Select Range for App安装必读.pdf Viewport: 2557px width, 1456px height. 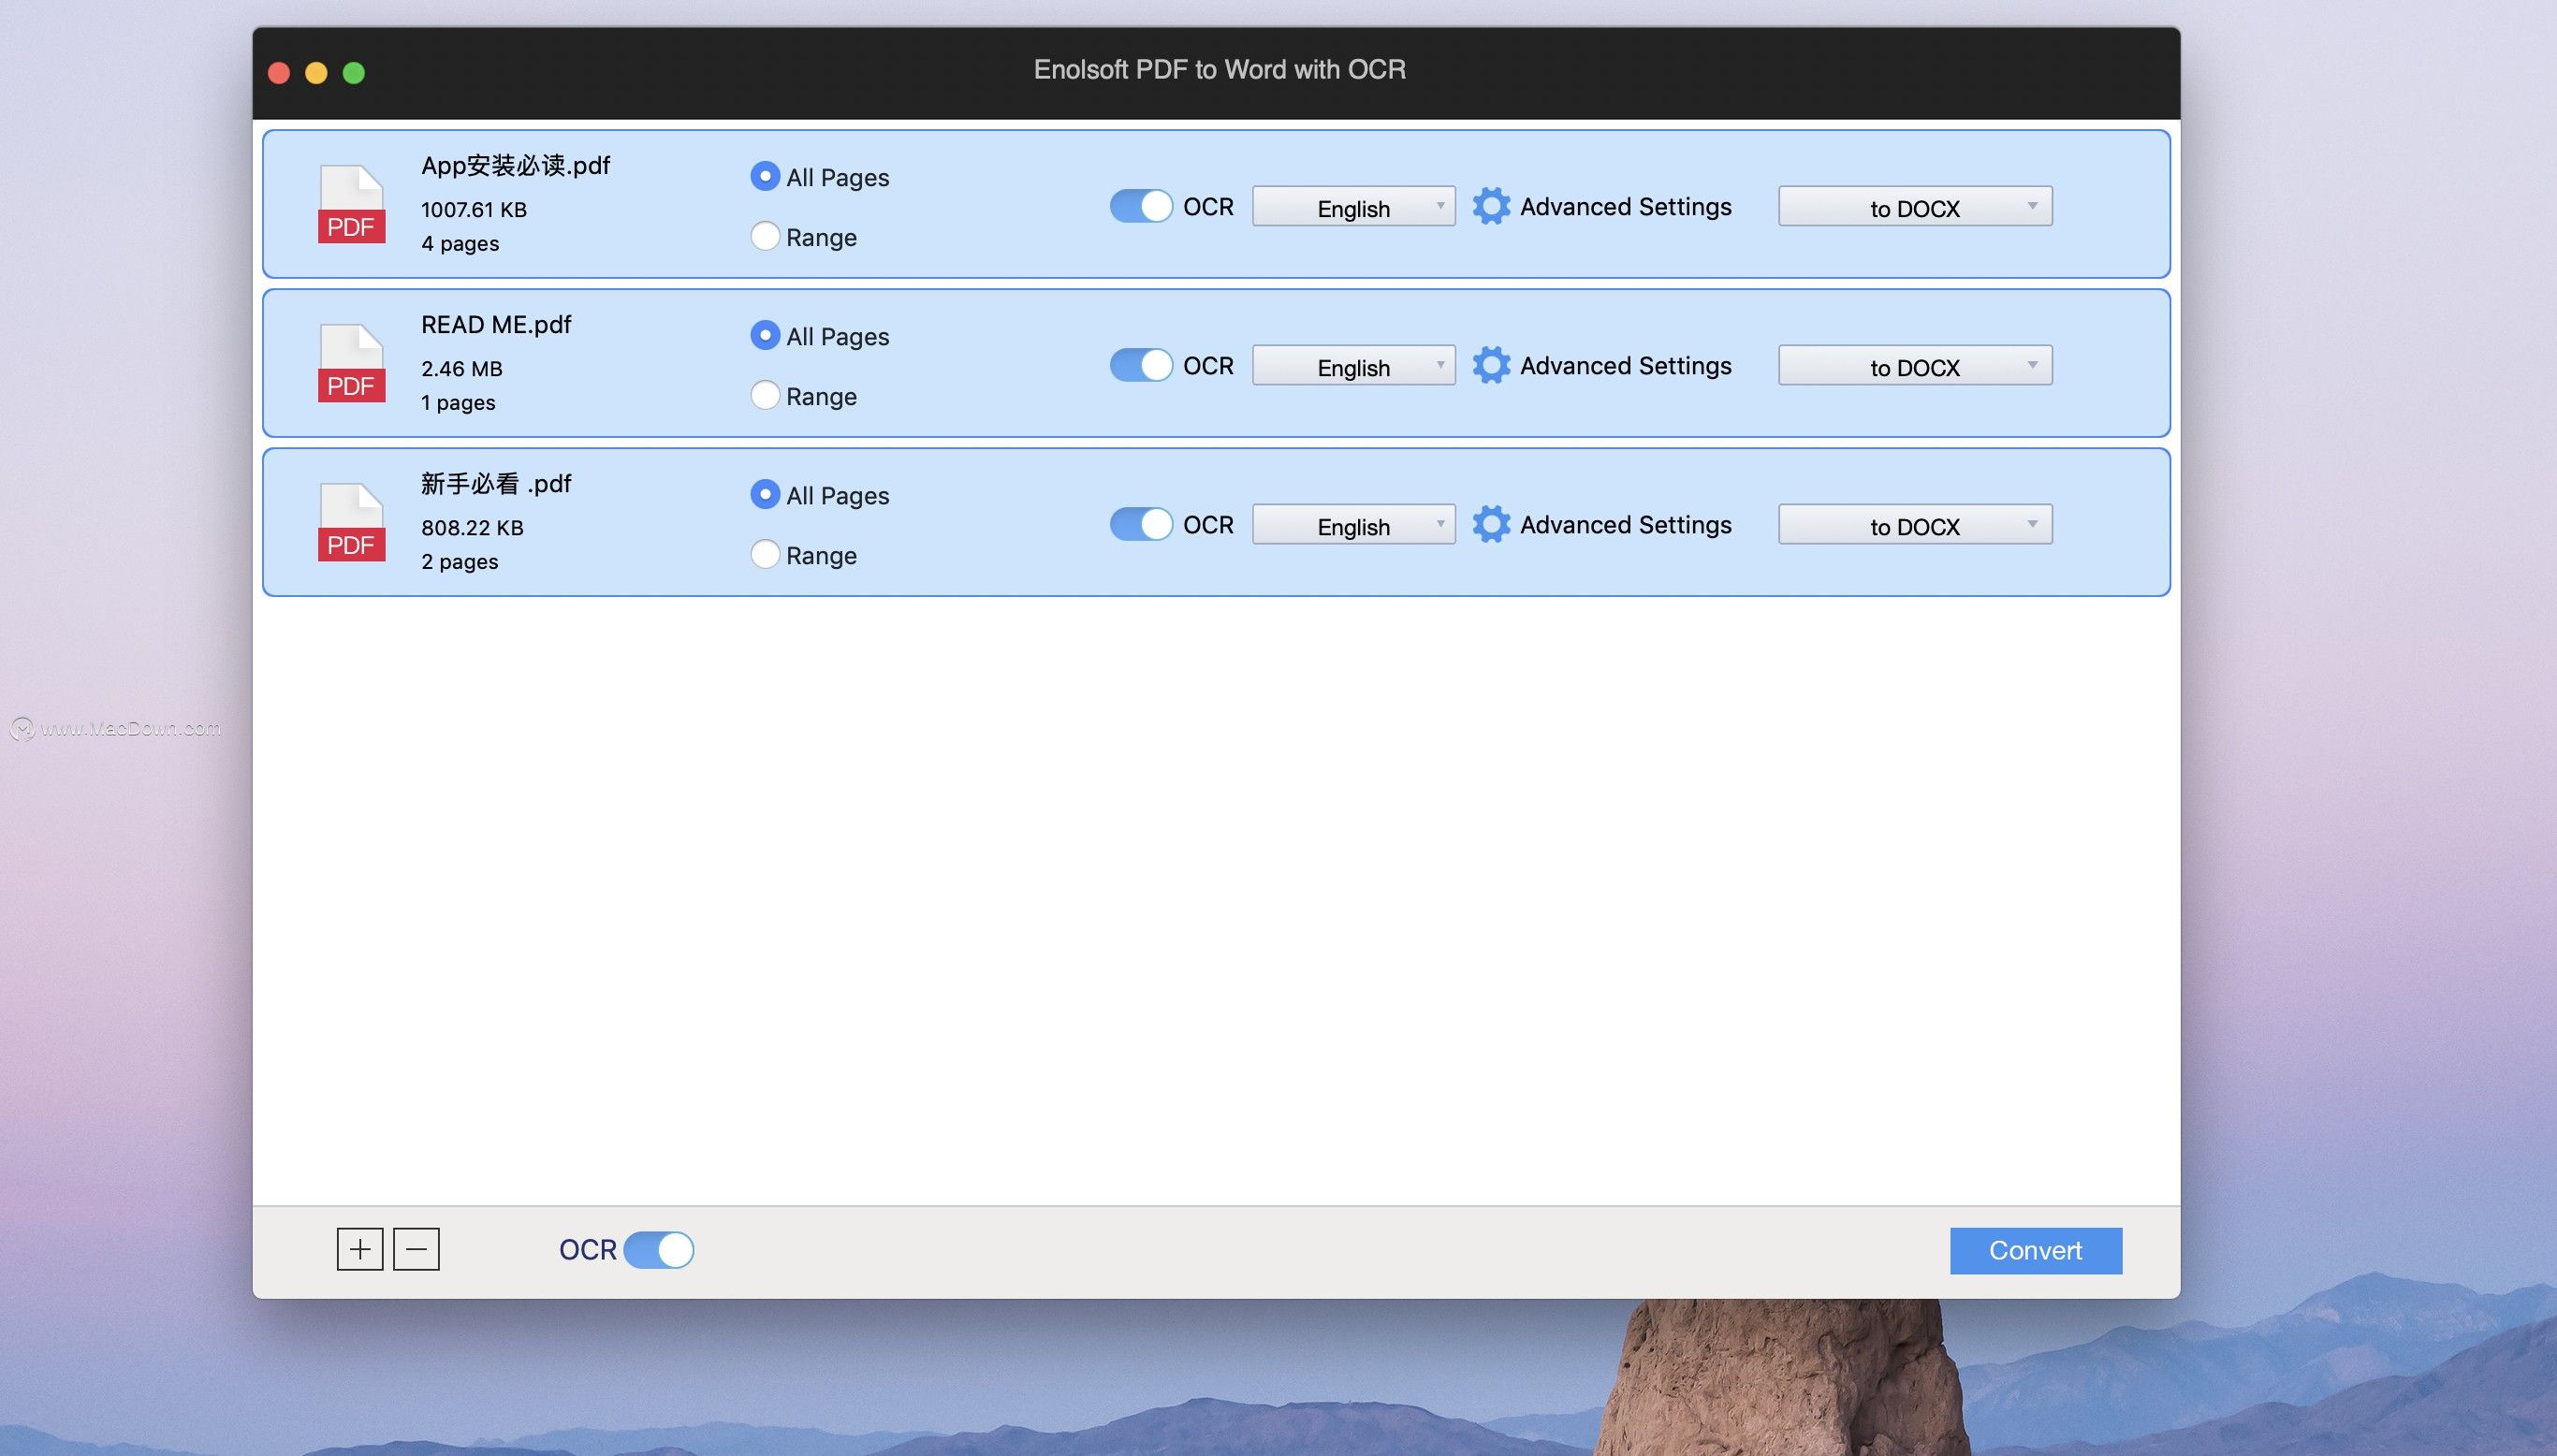[x=765, y=236]
